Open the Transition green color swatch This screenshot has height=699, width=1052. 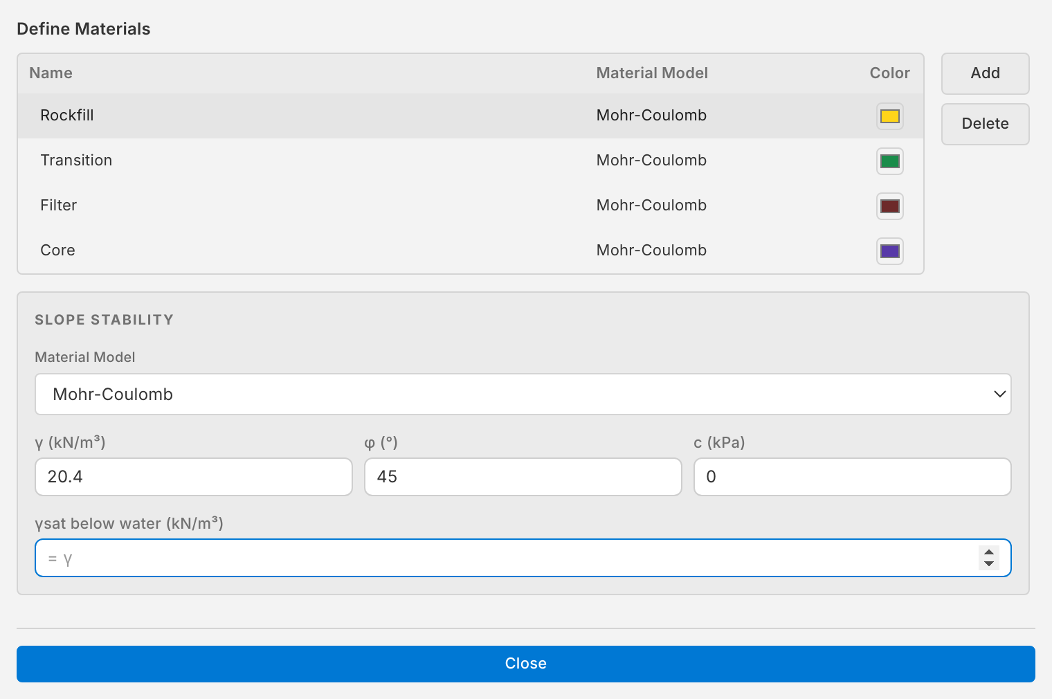click(x=889, y=161)
